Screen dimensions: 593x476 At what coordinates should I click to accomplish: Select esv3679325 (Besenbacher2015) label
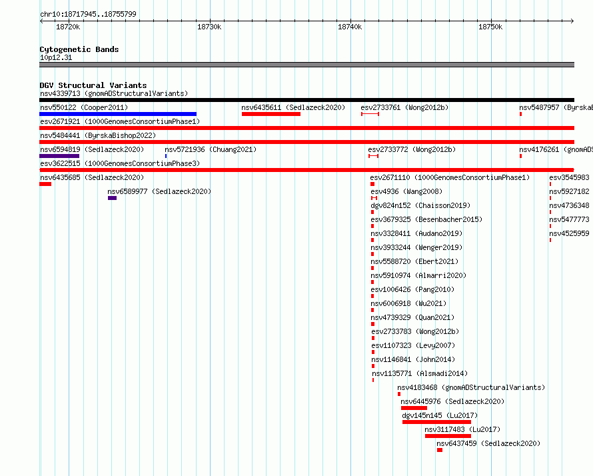coord(426,219)
